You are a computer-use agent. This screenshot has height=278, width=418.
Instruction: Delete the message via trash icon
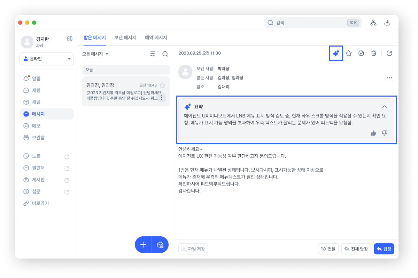click(x=373, y=53)
